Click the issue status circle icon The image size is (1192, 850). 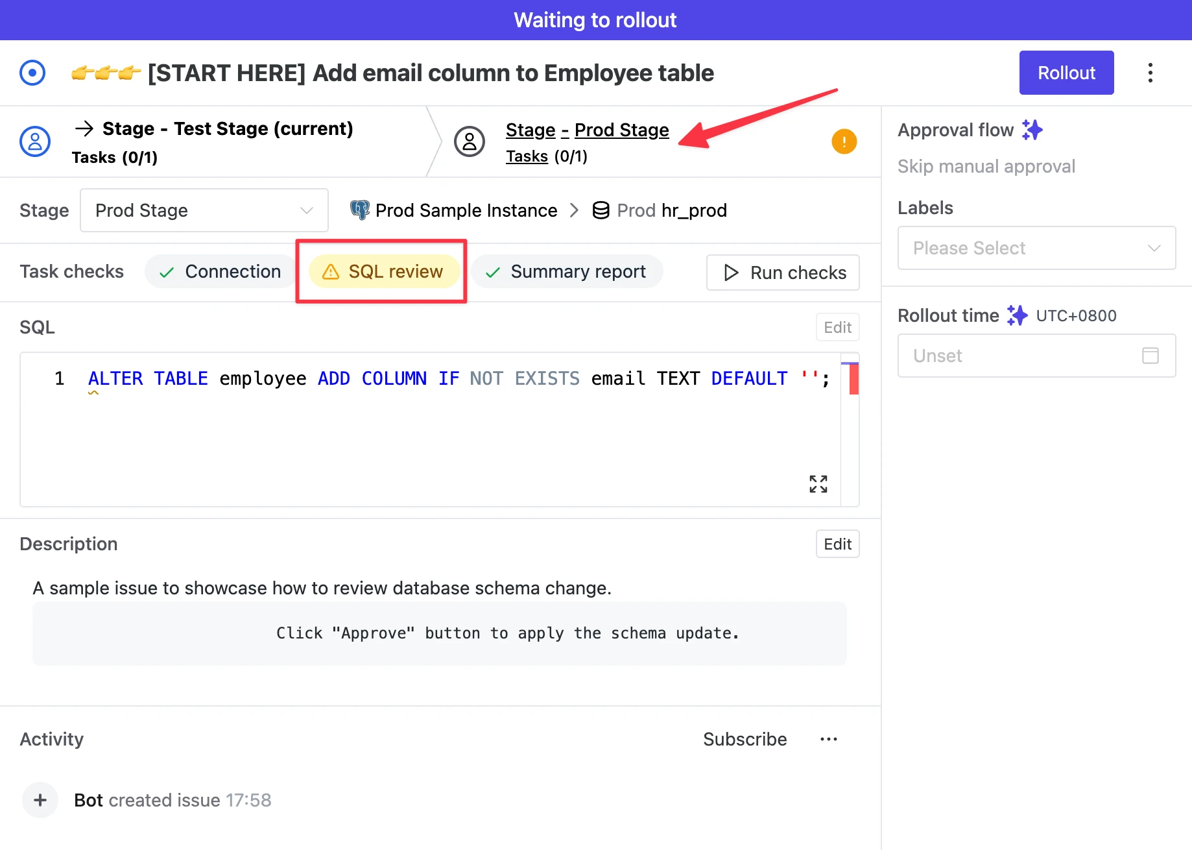(32, 73)
